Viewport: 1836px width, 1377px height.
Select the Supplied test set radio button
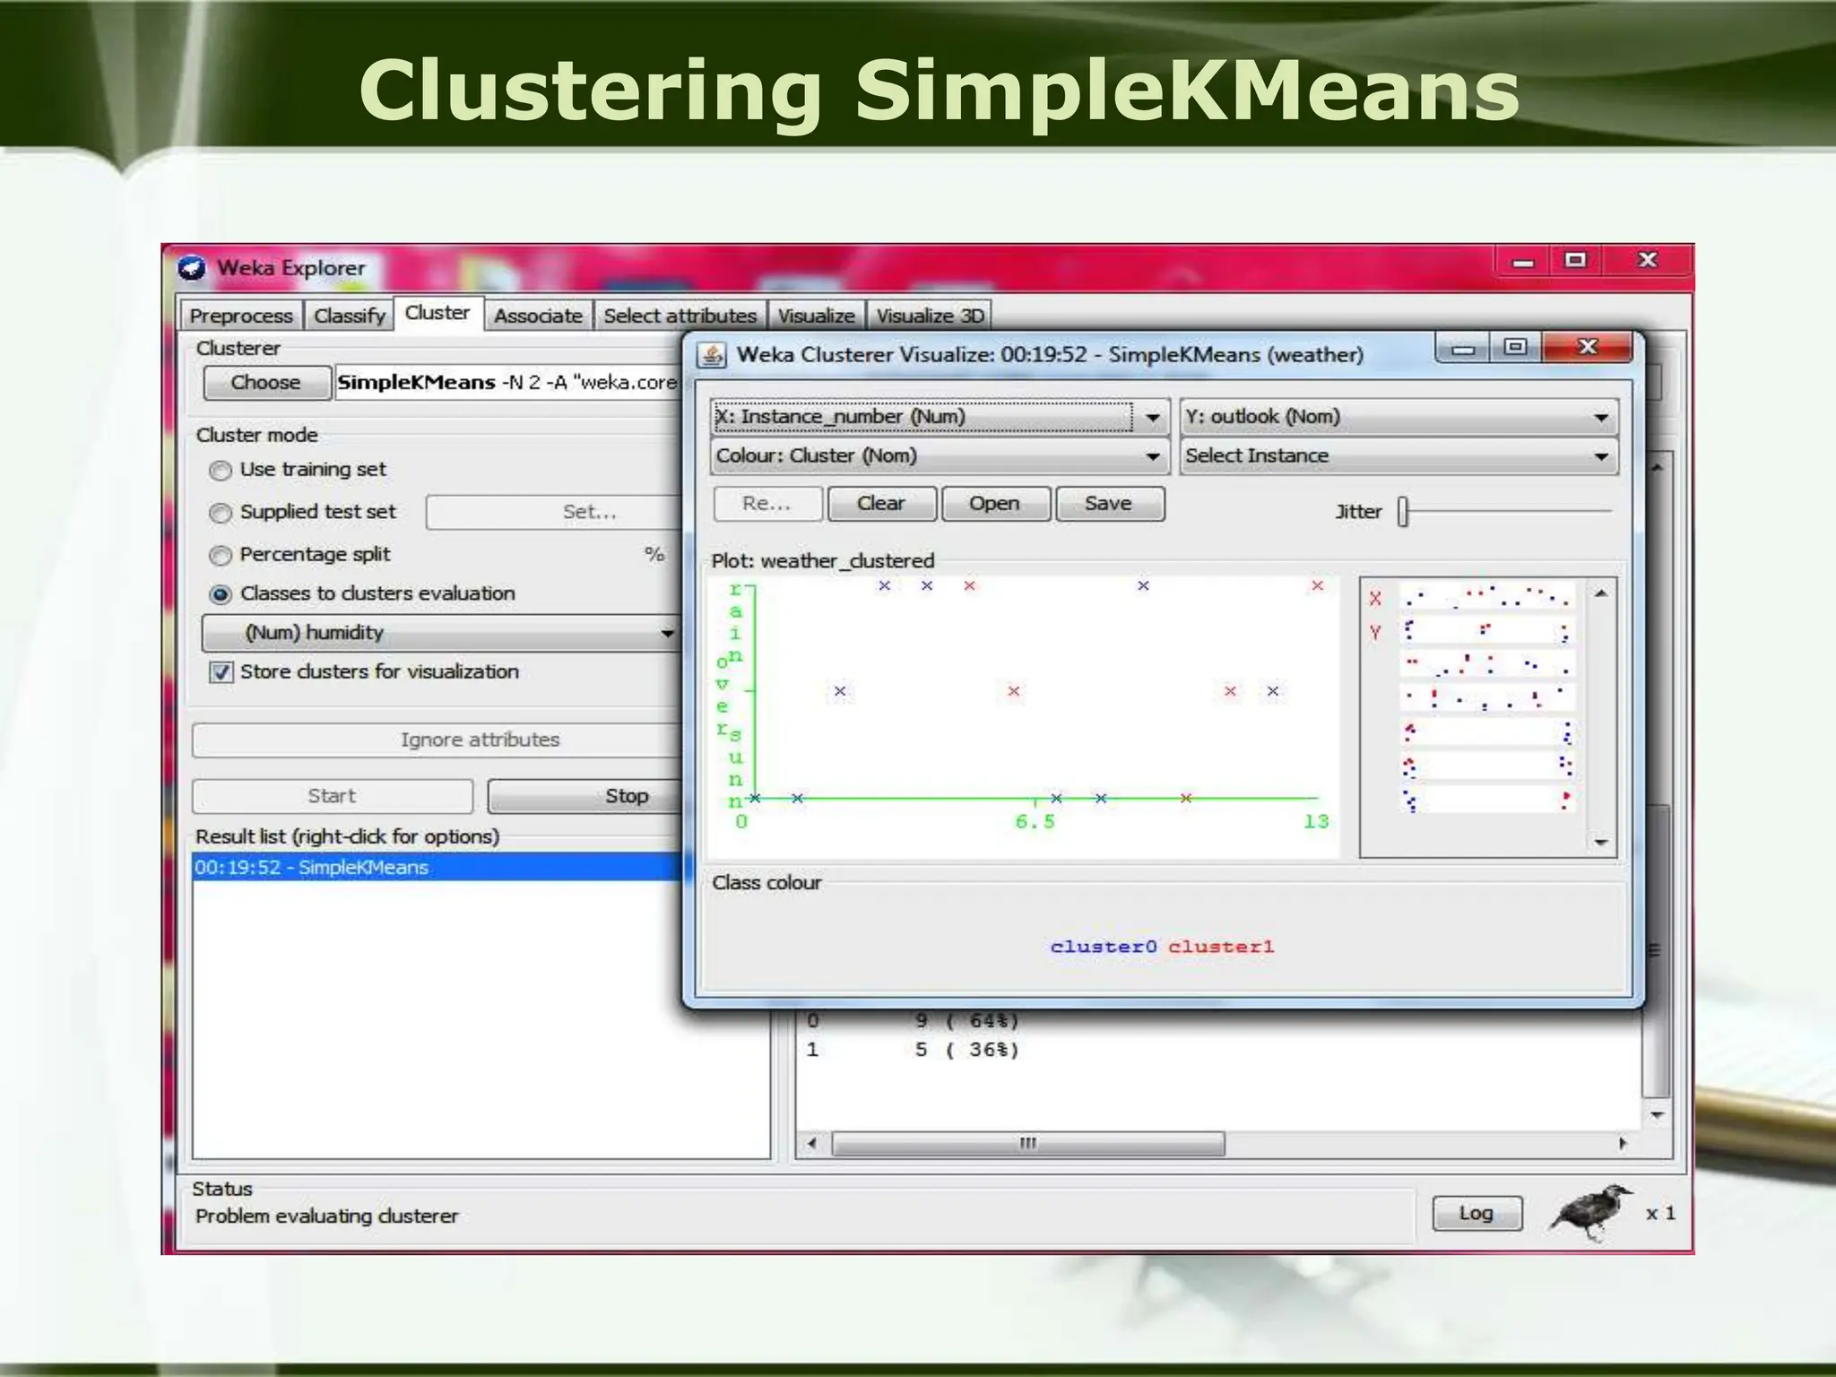(220, 513)
